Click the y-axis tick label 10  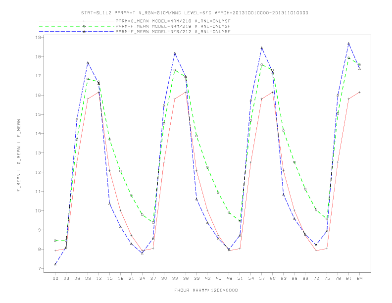38,211
